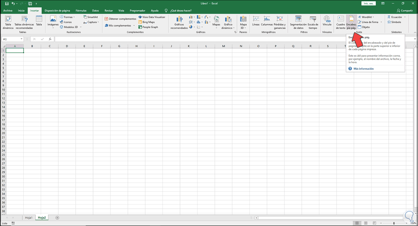Expand the Modelos 3D dropdown arrow
Viewport: 418px width, 226px height.
point(81,27)
